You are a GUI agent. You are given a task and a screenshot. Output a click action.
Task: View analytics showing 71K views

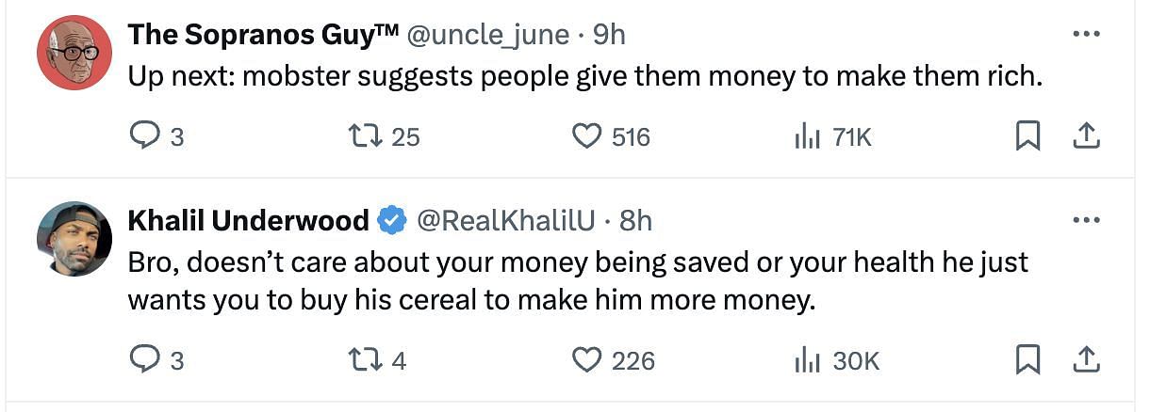point(807,137)
